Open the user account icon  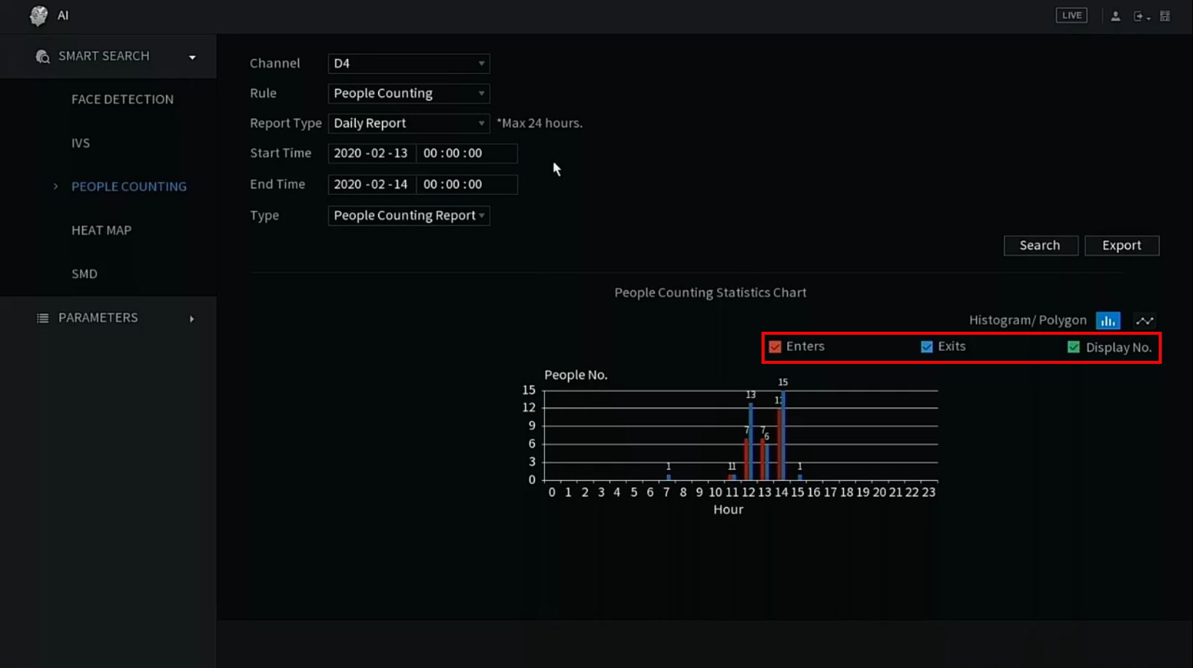click(x=1115, y=16)
